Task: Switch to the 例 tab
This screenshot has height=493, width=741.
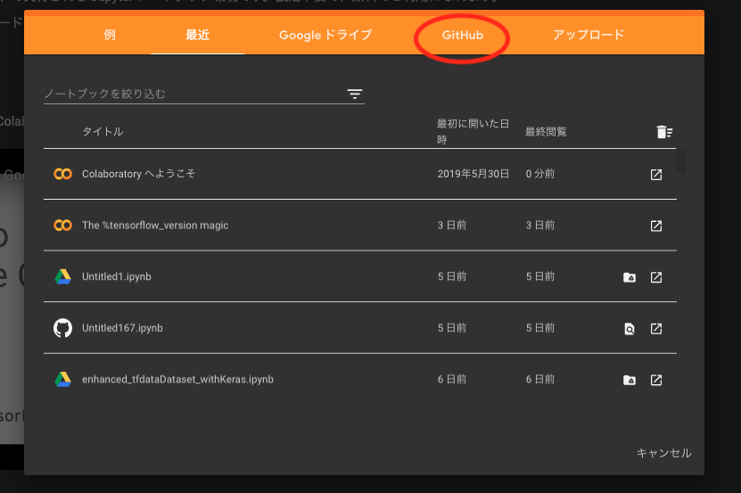Action: (x=110, y=35)
